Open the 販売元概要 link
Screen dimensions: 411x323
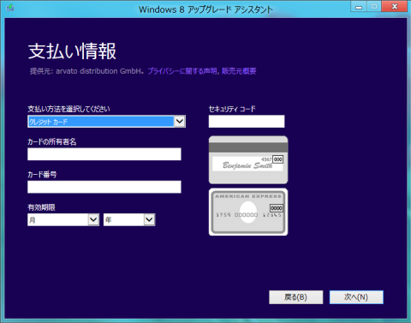239,71
